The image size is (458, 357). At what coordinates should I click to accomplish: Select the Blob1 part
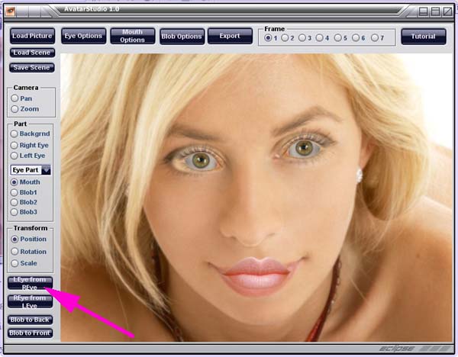coord(14,192)
